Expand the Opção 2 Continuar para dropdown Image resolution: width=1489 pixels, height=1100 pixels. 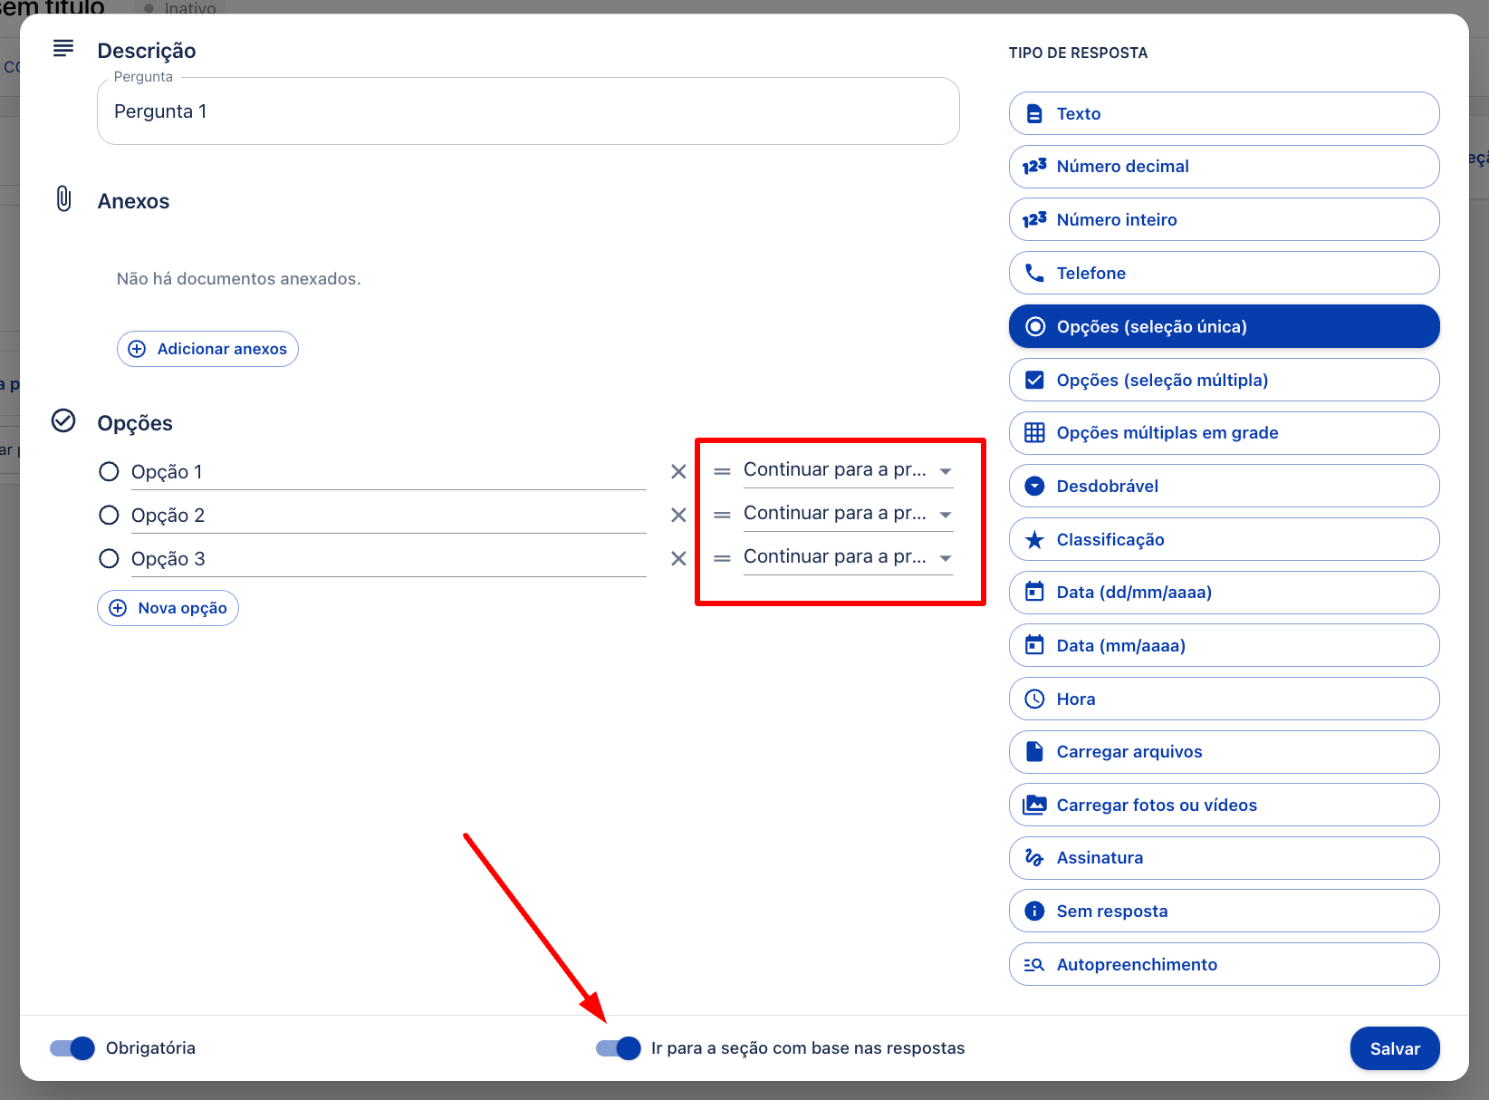tap(847, 514)
